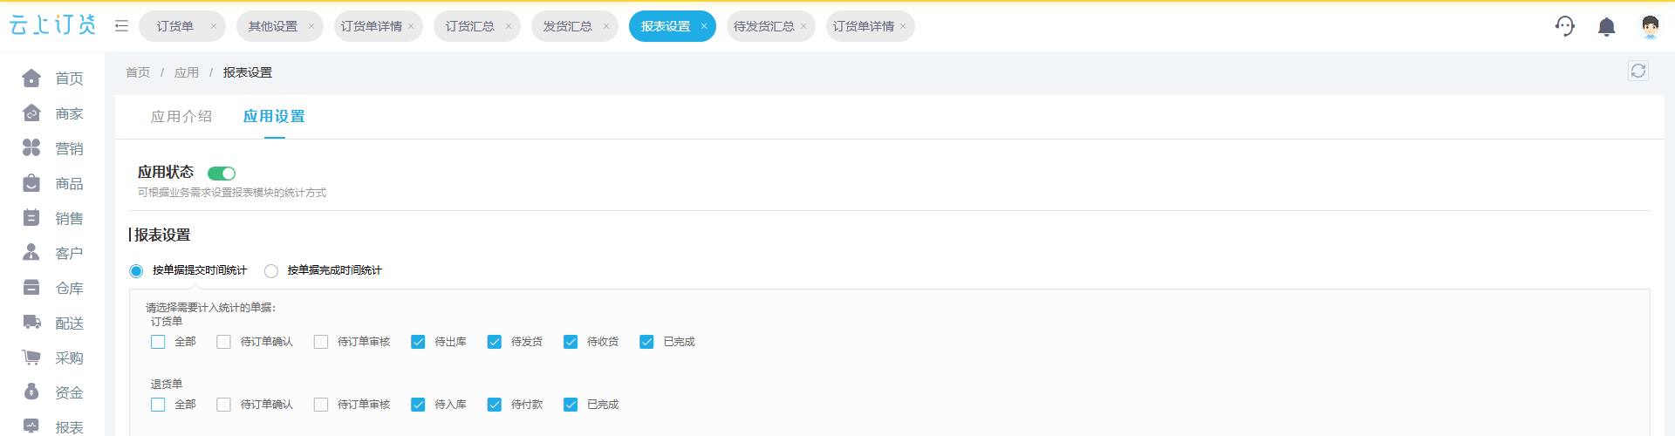
Task: Open the notifications bell
Action: [1606, 26]
